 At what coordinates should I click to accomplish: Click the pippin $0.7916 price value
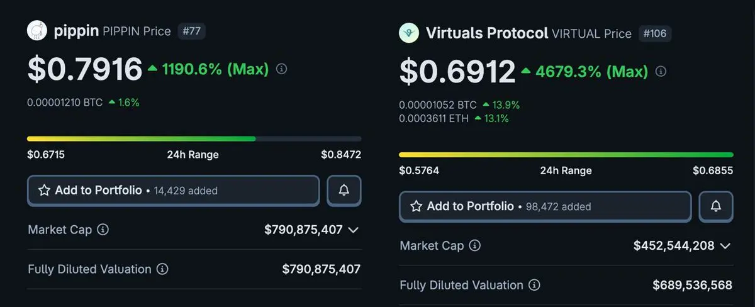pos(85,69)
